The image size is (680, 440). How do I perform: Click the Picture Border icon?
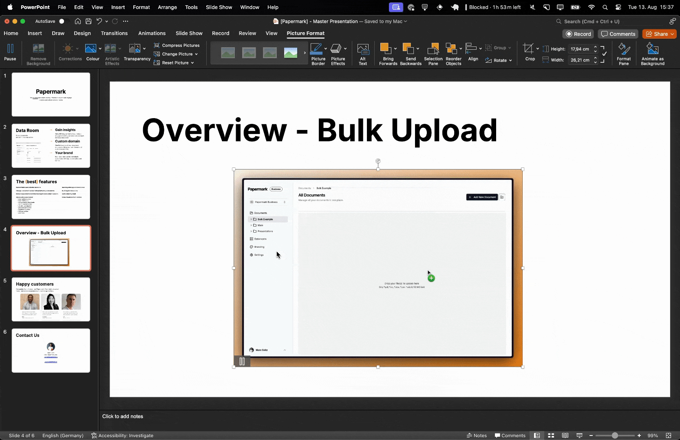click(316, 49)
